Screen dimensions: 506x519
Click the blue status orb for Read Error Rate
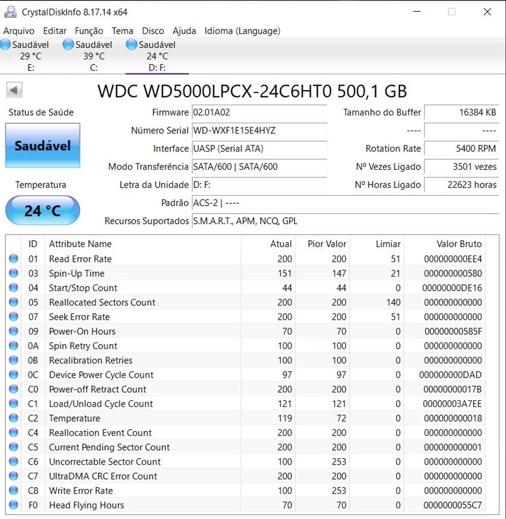pyautogui.click(x=13, y=259)
